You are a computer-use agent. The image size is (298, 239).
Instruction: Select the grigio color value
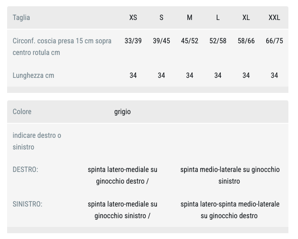point(122,112)
